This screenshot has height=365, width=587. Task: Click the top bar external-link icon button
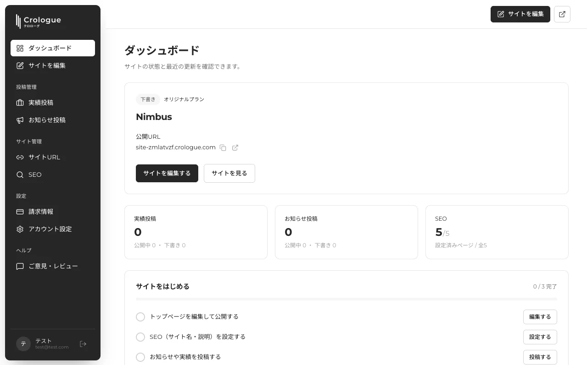click(562, 14)
